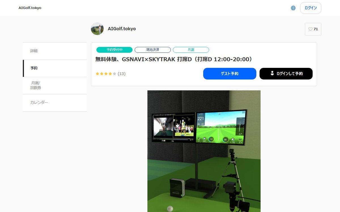340x212 pixels.
Task: Open the 月謝/回数券 sidebar tab
Action: (55, 85)
